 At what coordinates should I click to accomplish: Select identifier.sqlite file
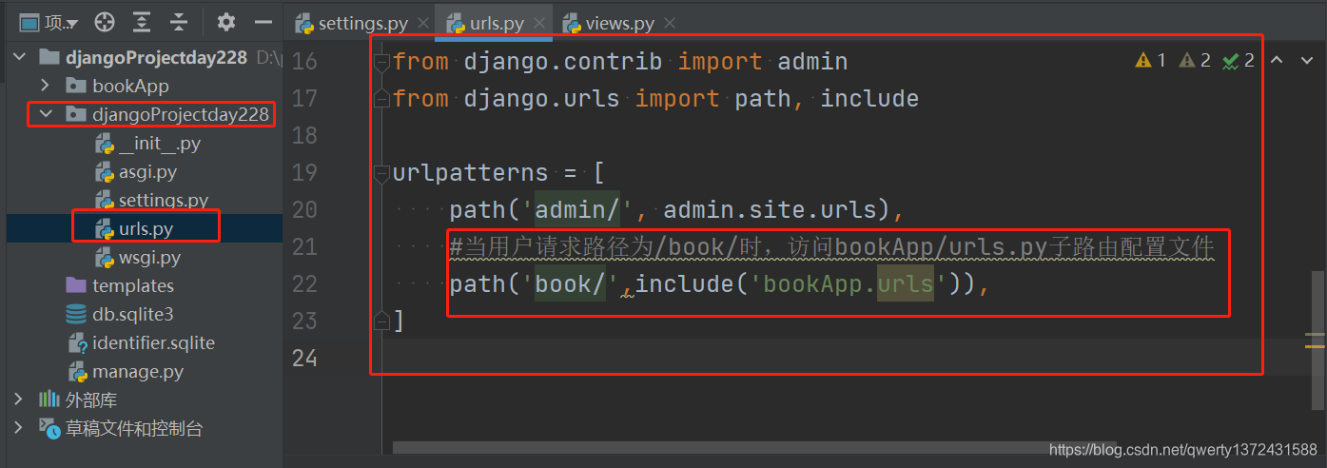153,342
